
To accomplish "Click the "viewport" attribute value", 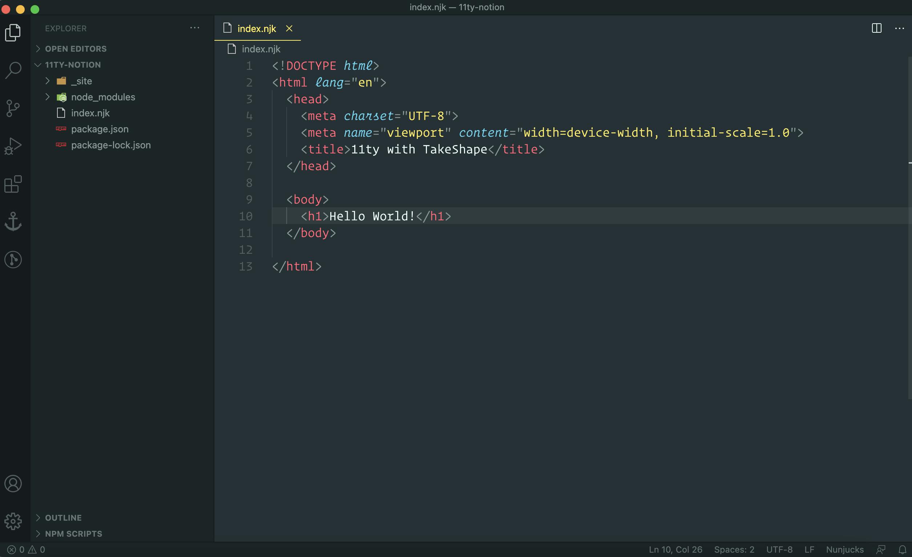I will click(x=415, y=133).
